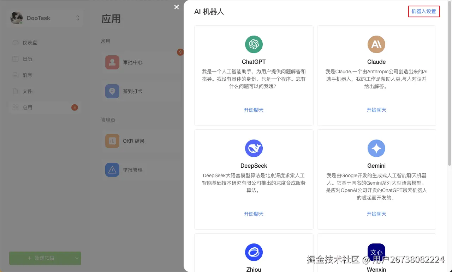Open 机器人设置 robot settings link
Viewport: 452px width, 272px height.
[x=424, y=11]
